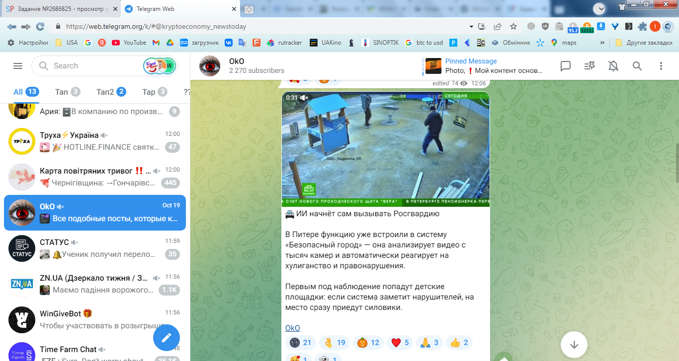
Task: Toggle the moon face reaction with 21
Action: (x=300, y=342)
